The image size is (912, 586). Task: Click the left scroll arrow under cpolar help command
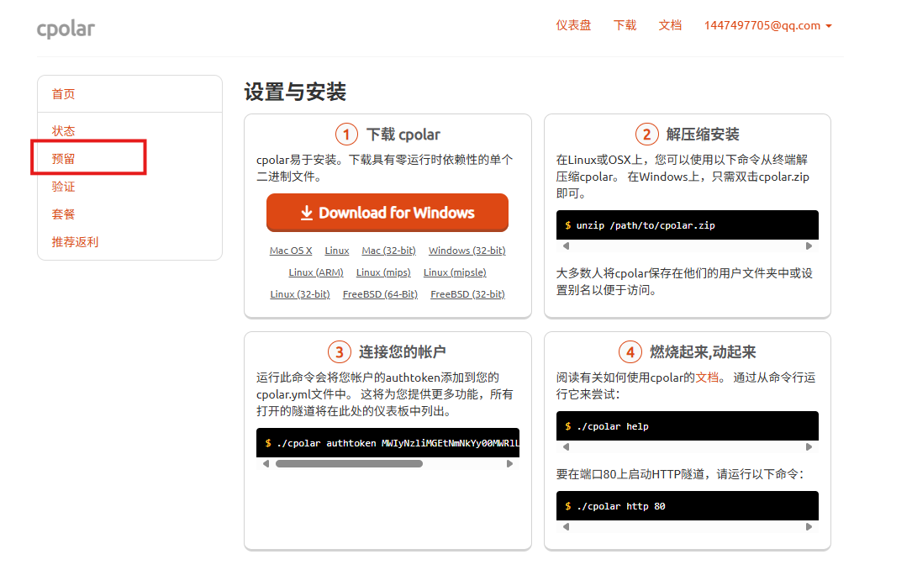pos(567,446)
